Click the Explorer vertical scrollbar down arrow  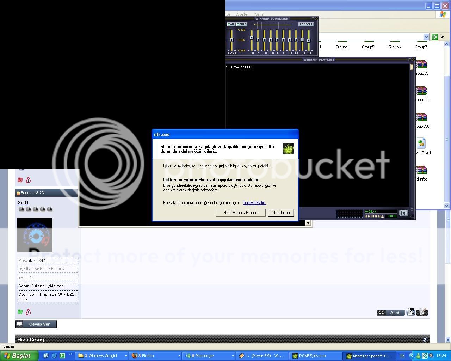click(x=447, y=206)
